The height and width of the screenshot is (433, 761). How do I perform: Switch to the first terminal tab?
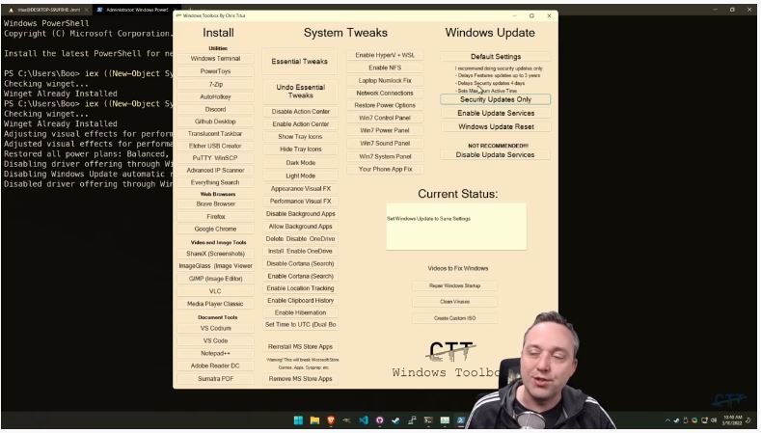point(46,10)
